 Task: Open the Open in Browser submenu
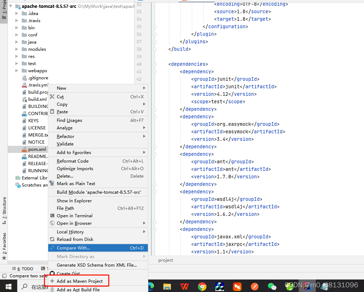[98, 223]
